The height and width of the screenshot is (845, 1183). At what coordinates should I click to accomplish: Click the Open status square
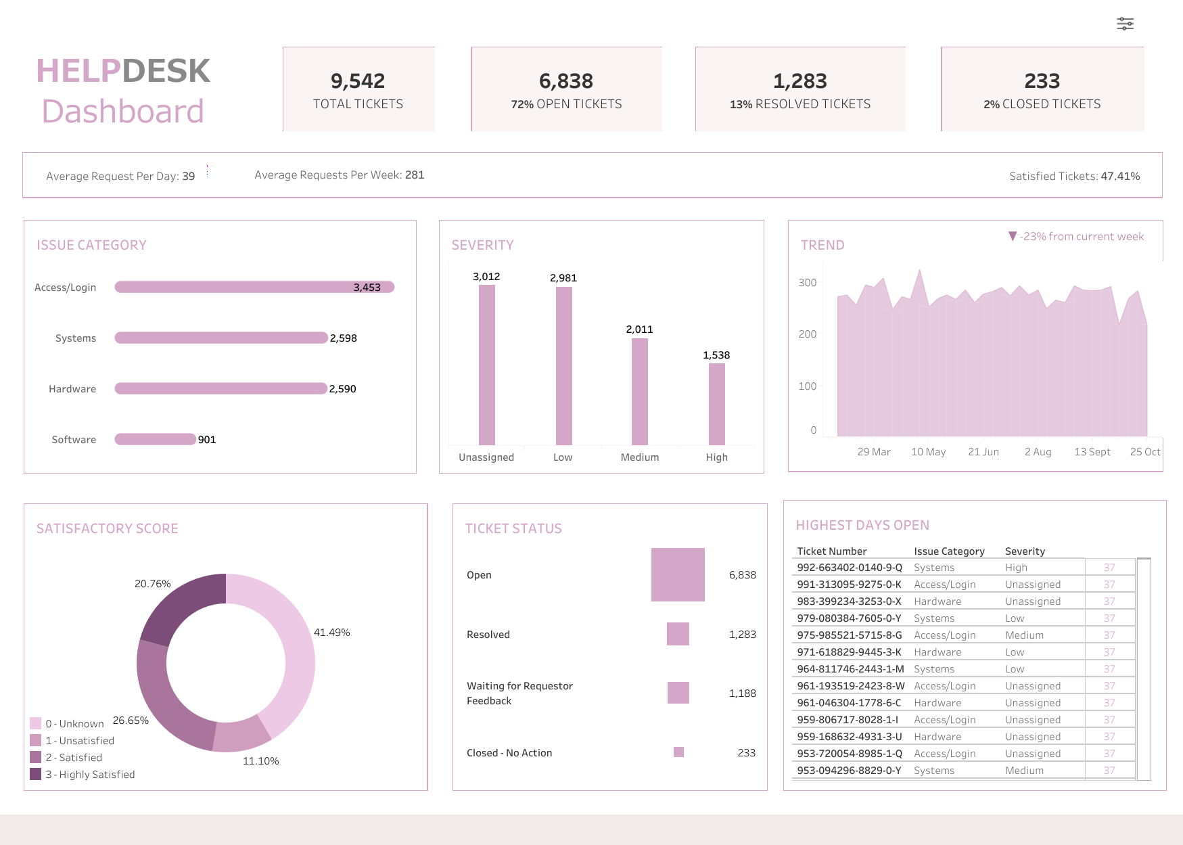tap(678, 574)
